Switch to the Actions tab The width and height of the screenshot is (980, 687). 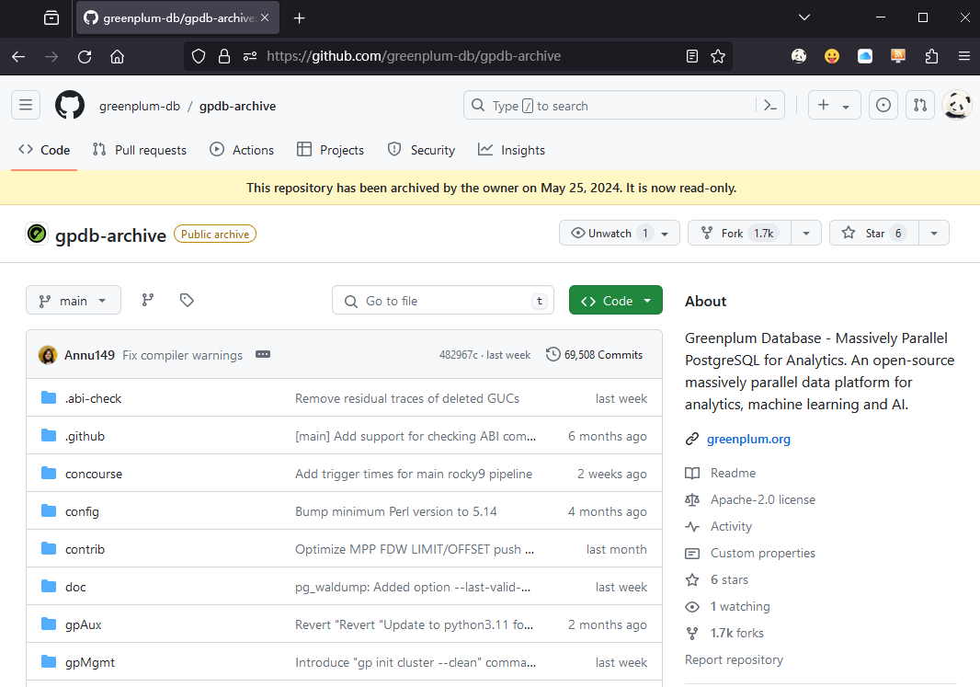242,150
